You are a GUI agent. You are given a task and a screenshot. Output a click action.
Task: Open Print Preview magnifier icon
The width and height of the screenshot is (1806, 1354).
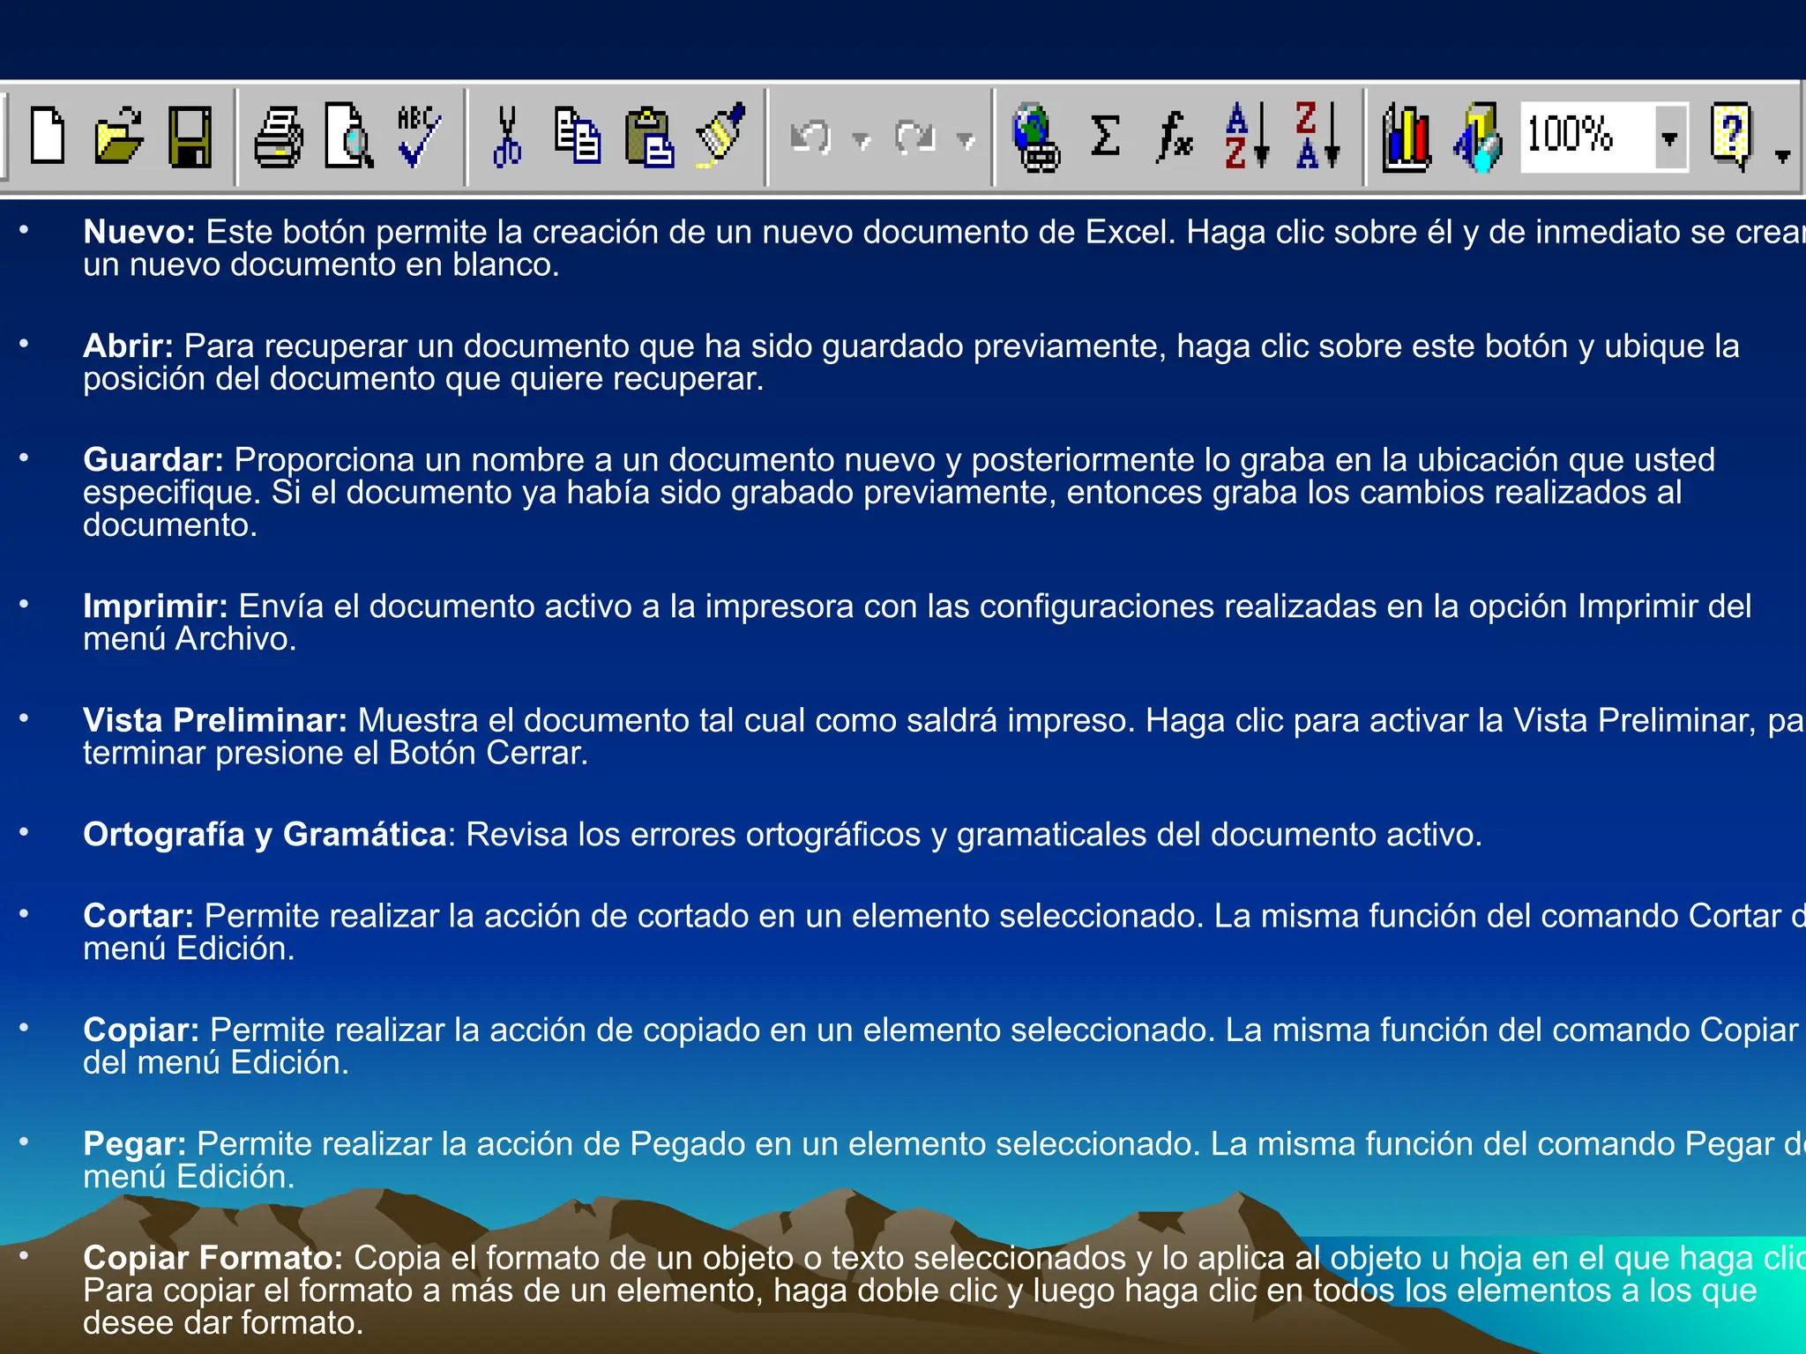tap(349, 137)
